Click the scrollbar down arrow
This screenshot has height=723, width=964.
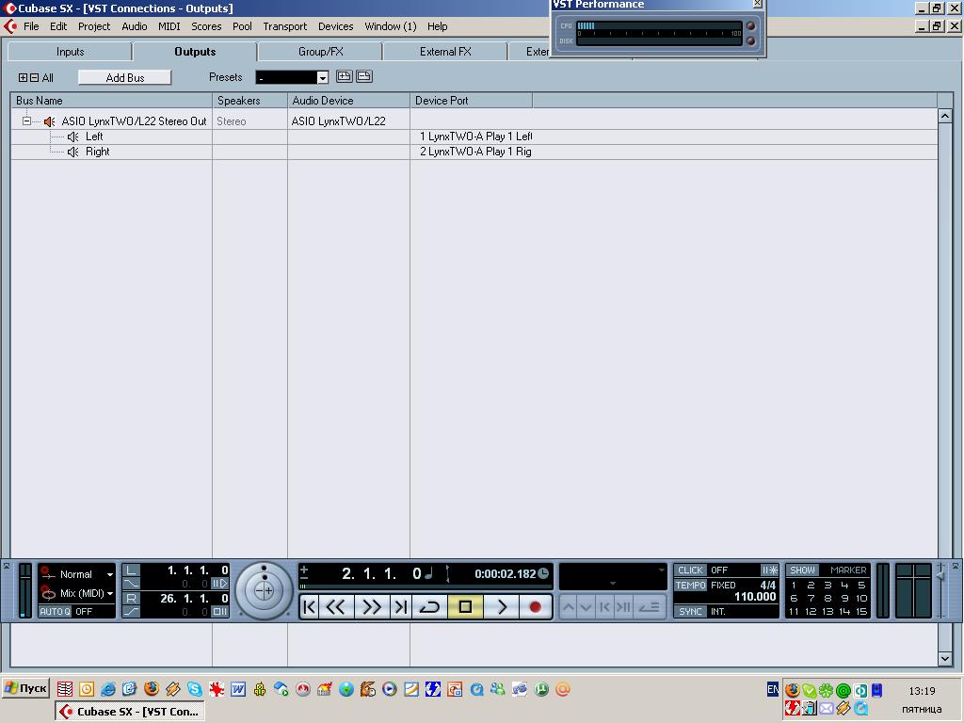click(945, 658)
